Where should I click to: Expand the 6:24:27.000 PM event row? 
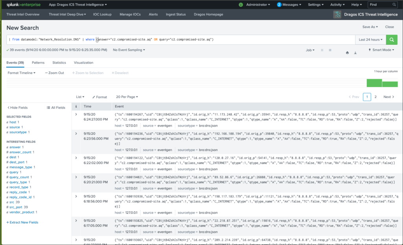[x=76, y=114]
